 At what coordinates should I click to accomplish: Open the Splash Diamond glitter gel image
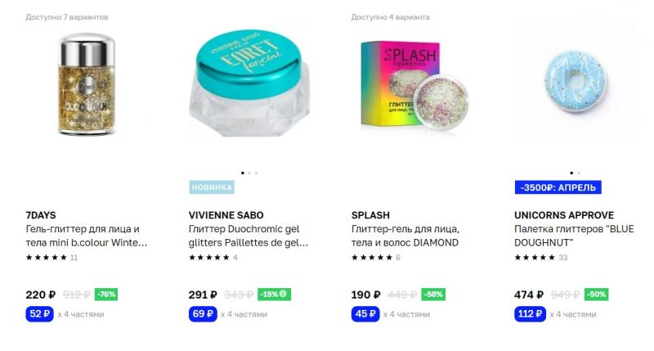[x=414, y=86]
